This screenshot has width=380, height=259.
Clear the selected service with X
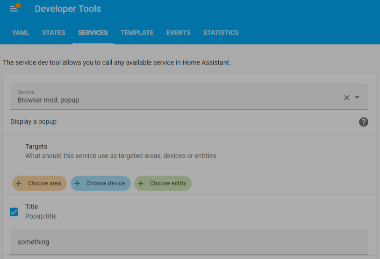tap(346, 97)
